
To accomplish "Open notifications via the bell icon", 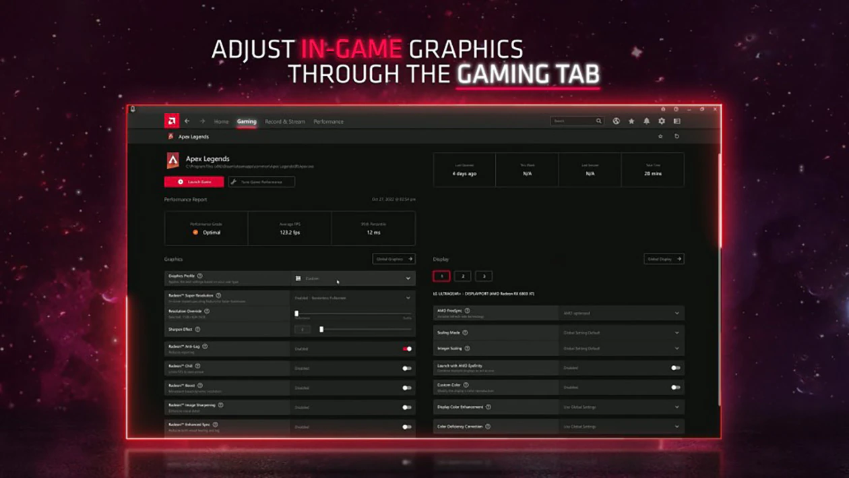I will (x=647, y=121).
